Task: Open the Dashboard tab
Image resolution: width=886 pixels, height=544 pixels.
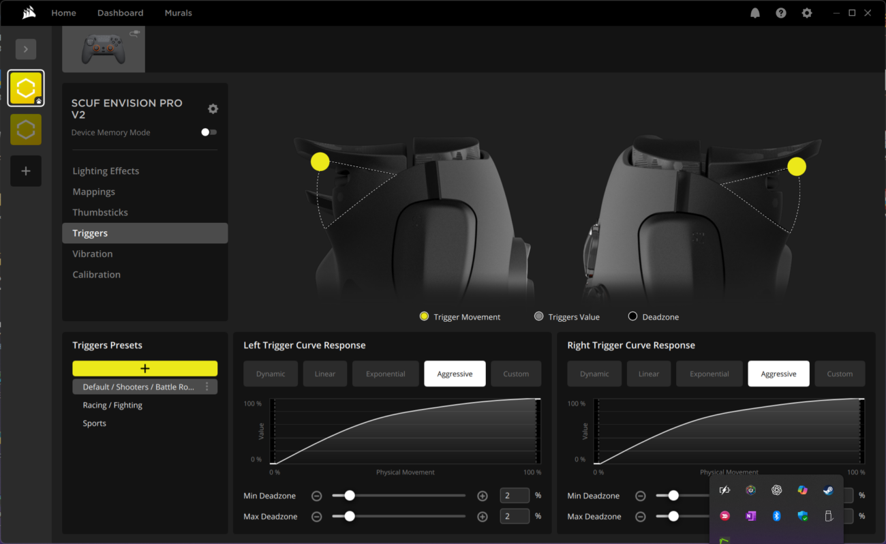Action: click(x=120, y=13)
